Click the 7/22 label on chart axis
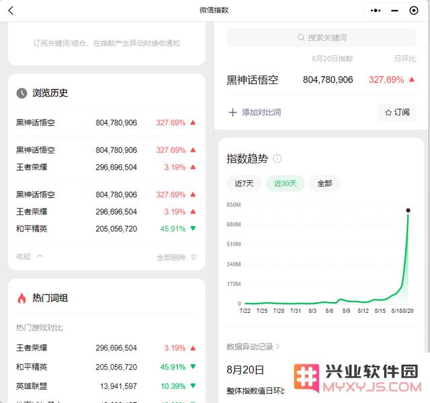 245,311
